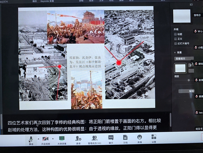Click muted mic icon beside 继钊
Viewport: 203px width, 153px height.
tap(196, 64)
